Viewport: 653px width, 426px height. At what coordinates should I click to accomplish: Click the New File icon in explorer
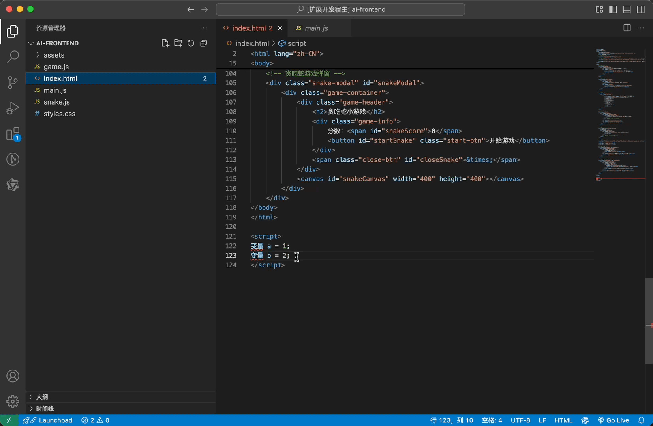165,43
